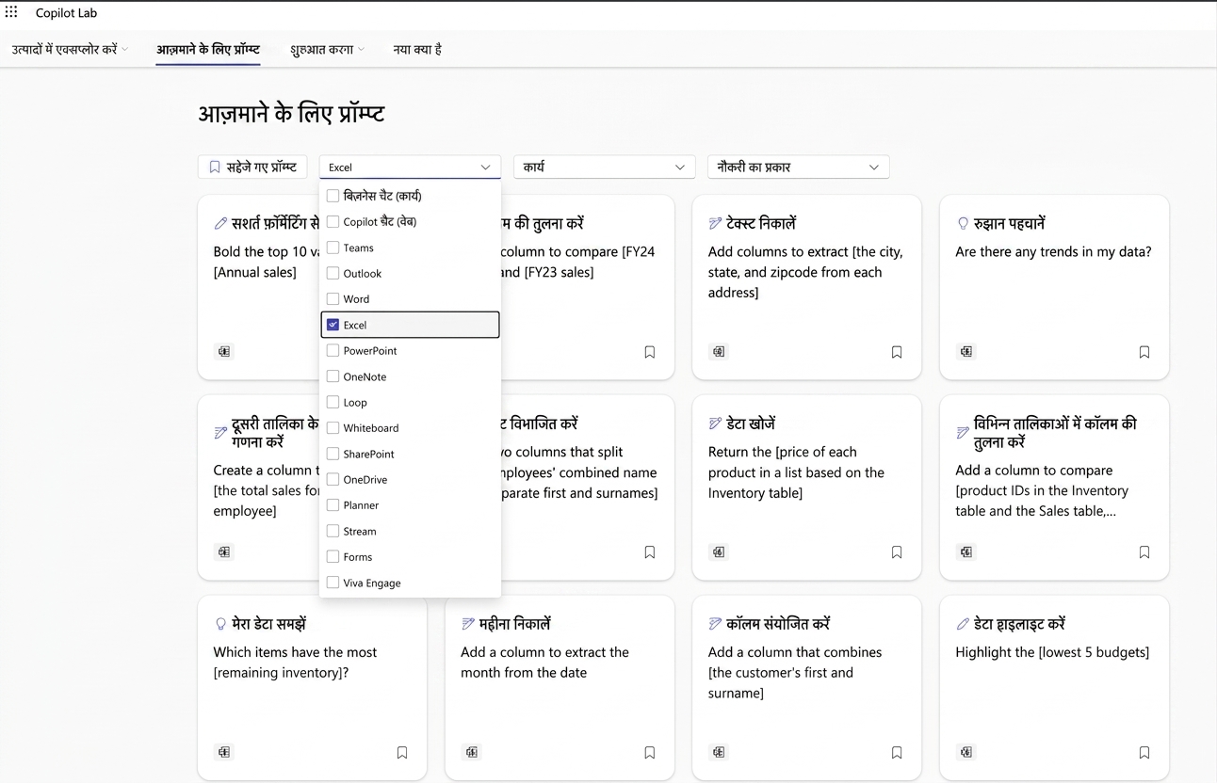1217x783 pixels.
Task: Expand the 'शुरुआत करना' menu
Action: click(x=327, y=49)
